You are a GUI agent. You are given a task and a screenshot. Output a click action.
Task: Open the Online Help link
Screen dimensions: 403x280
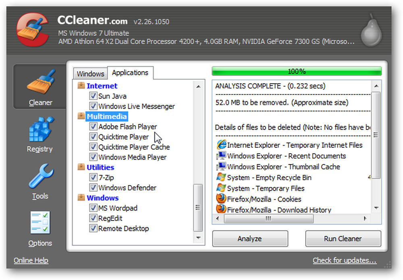pyautogui.click(x=31, y=260)
